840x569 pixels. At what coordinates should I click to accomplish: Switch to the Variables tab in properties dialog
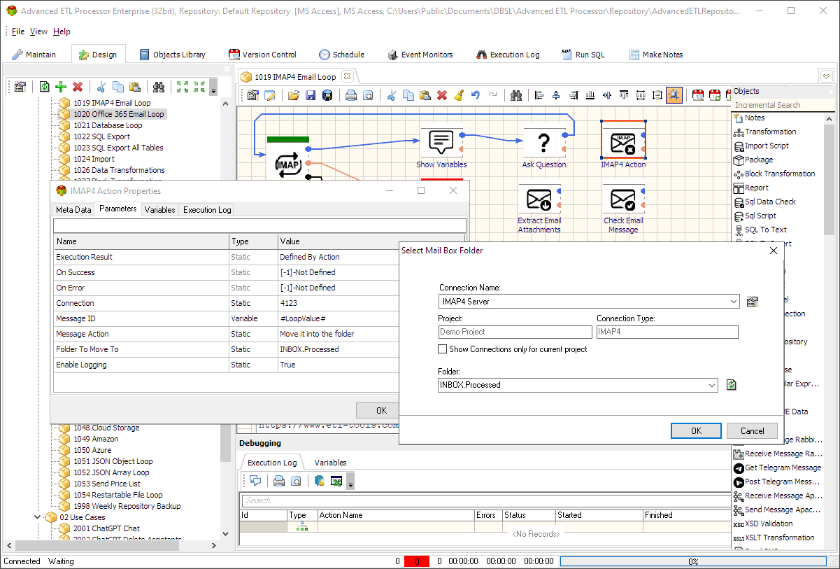[x=160, y=209]
